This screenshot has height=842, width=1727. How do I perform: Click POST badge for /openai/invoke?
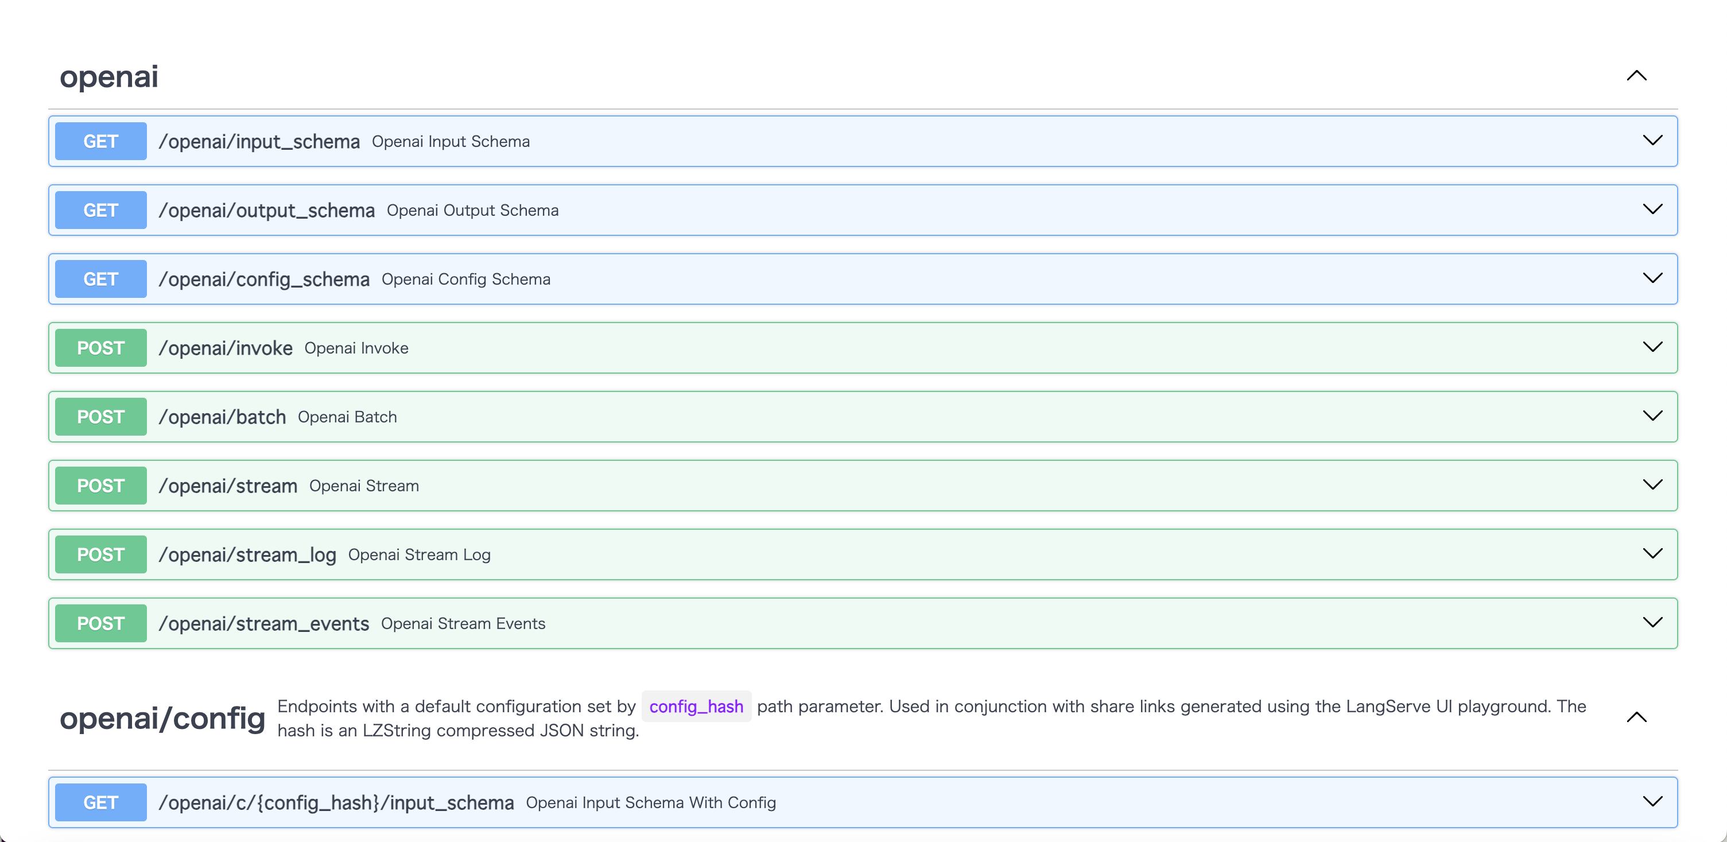[100, 348]
